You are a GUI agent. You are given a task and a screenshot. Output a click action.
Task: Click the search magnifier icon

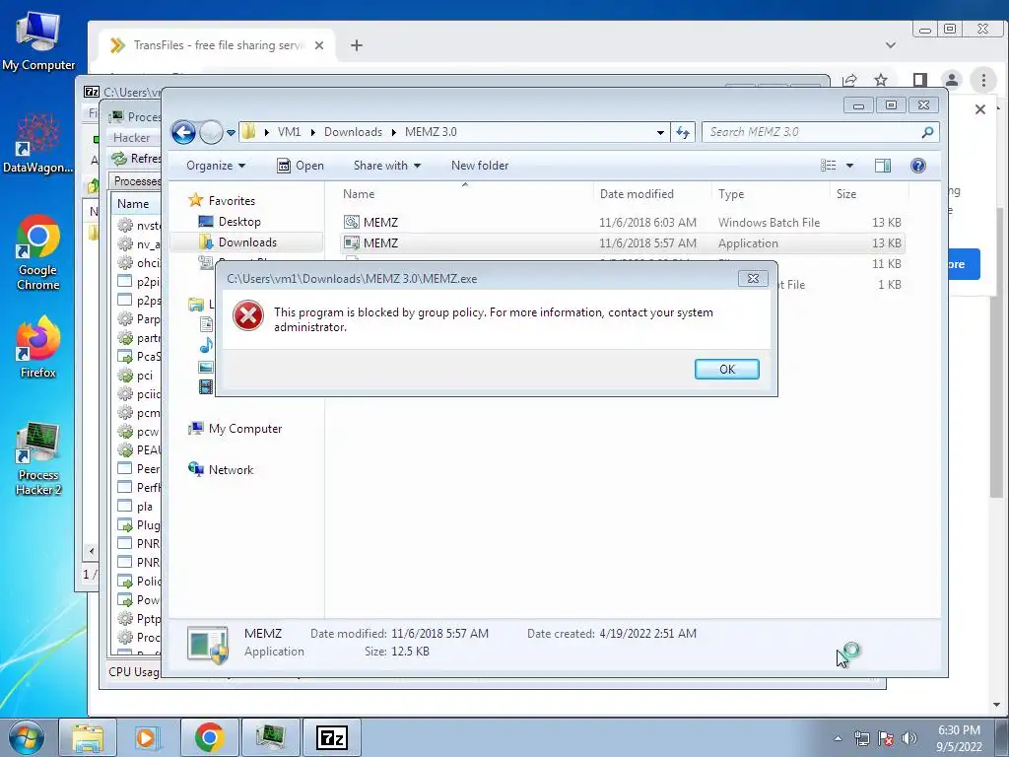coord(927,132)
